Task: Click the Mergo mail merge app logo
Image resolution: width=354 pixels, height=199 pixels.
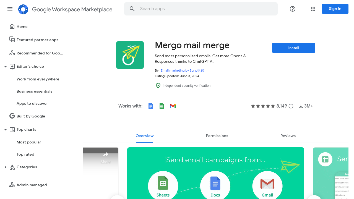Action: click(130, 55)
